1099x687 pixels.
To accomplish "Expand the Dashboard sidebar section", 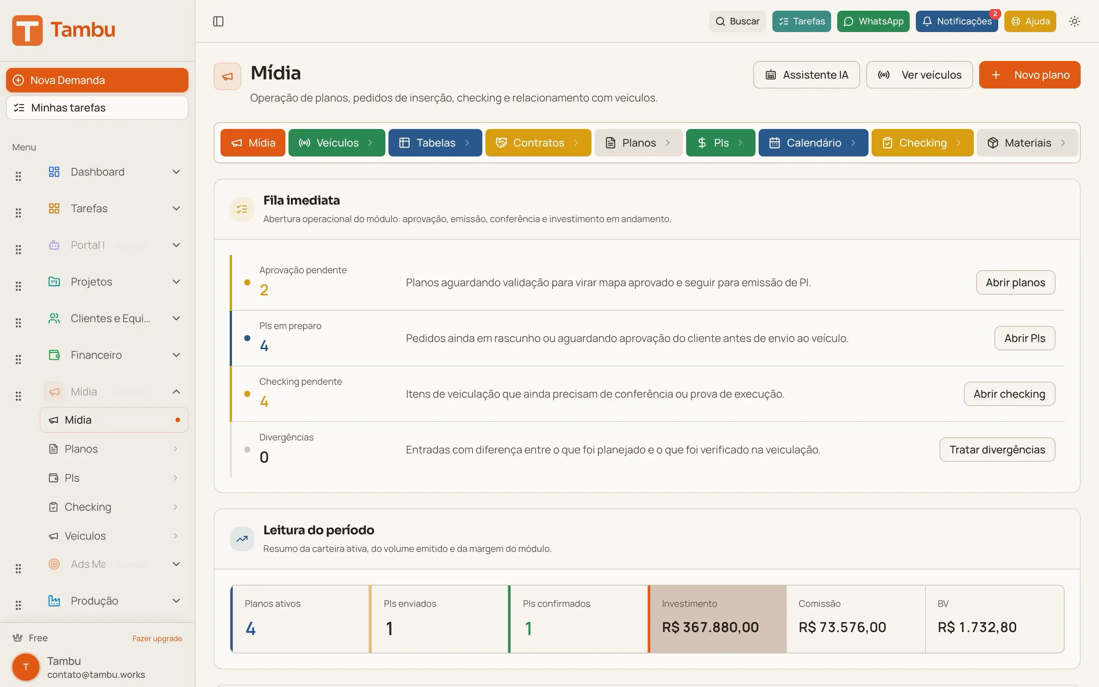I will pos(176,171).
